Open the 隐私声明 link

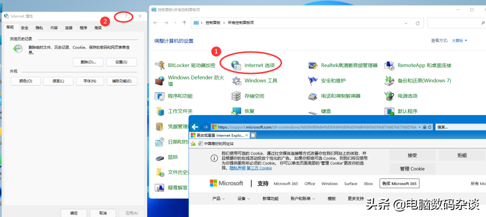coord(237,168)
